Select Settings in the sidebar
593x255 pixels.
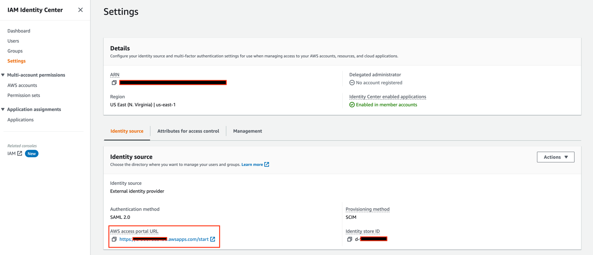pos(17,61)
